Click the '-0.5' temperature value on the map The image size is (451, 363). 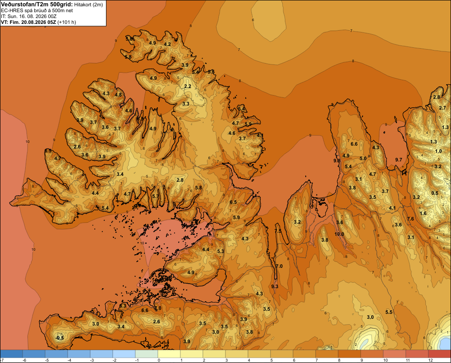coord(60,338)
